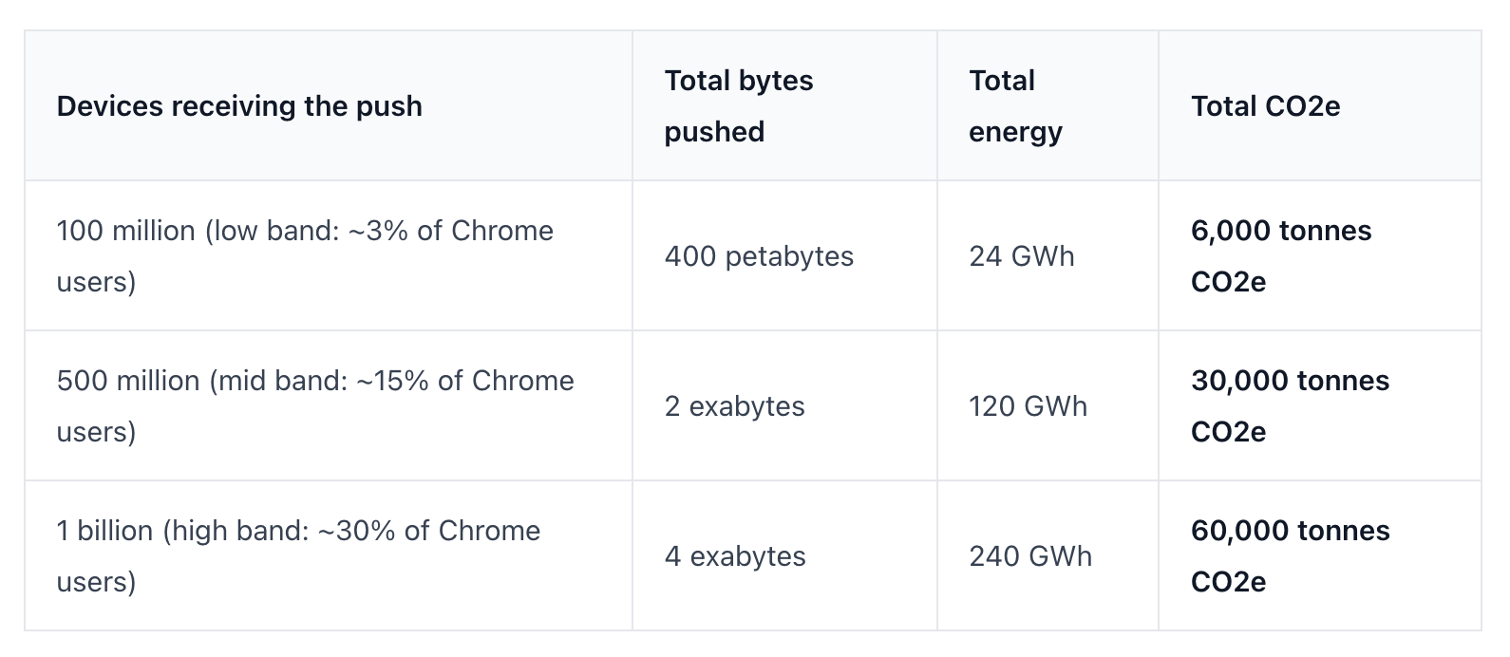Click the 'Total energy' column header
The image size is (1510, 657).
tap(1015, 106)
